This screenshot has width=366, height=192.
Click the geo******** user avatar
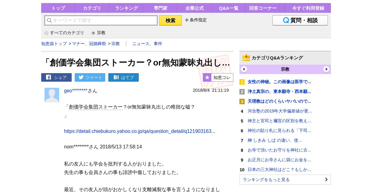[52, 95]
